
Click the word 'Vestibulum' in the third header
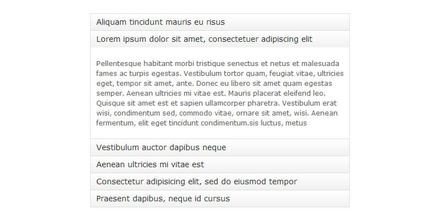click(118, 147)
